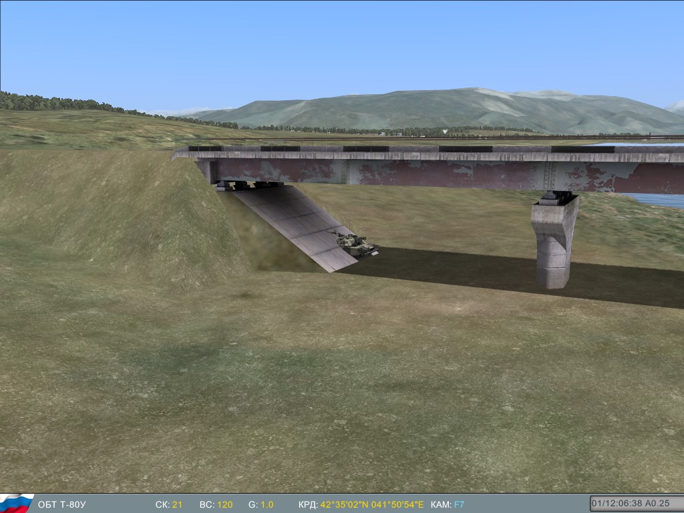Viewport: 684px width, 513px height.
Task: Click the camera mode КАМ: F7
Action: (448, 505)
